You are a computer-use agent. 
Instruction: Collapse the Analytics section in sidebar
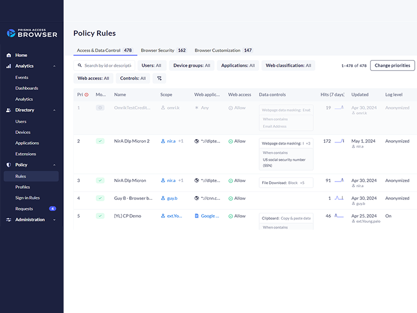54,66
